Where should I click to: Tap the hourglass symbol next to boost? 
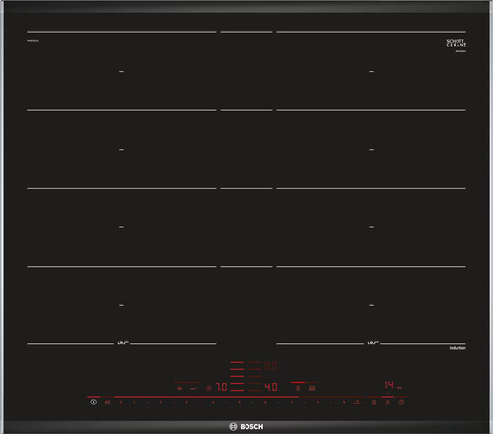(374, 403)
